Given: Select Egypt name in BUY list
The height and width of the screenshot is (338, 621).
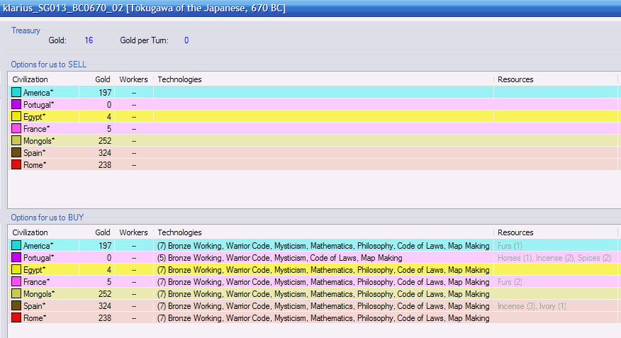Looking at the screenshot, I should 34,270.
